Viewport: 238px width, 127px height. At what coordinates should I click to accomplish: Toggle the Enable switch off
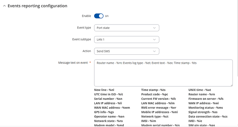[99, 16]
